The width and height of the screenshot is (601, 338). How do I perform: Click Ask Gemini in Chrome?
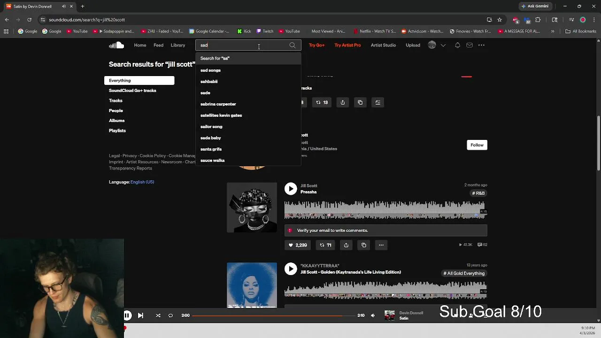535,7
